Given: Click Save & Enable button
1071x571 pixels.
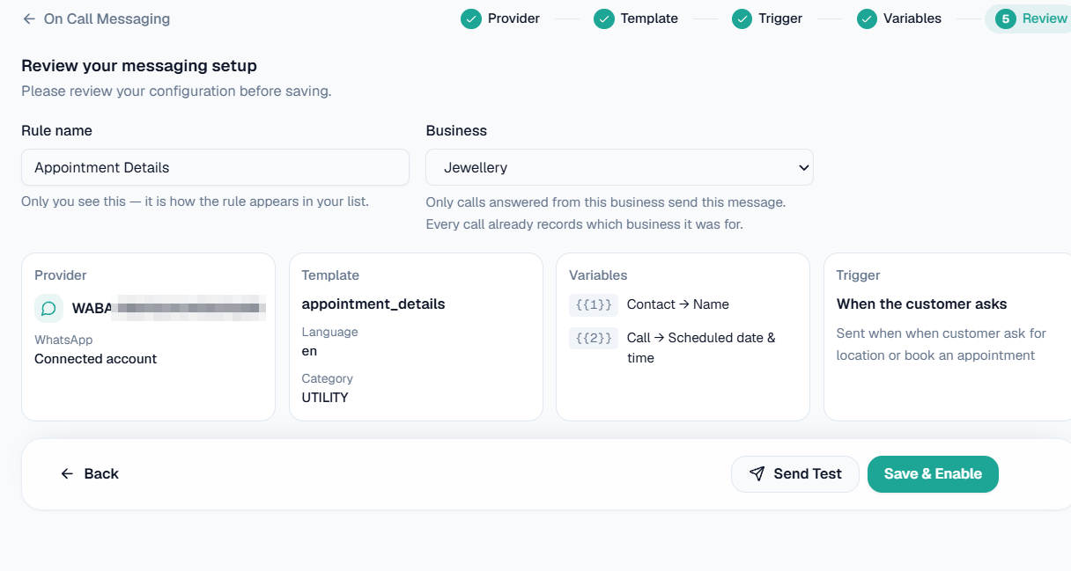Looking at the screenshot, I should [x=933, y=474].
